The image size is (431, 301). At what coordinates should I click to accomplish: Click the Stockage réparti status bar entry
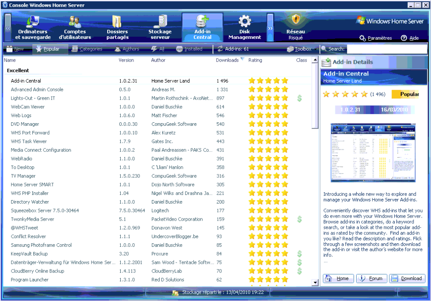(x=218, y=293)
